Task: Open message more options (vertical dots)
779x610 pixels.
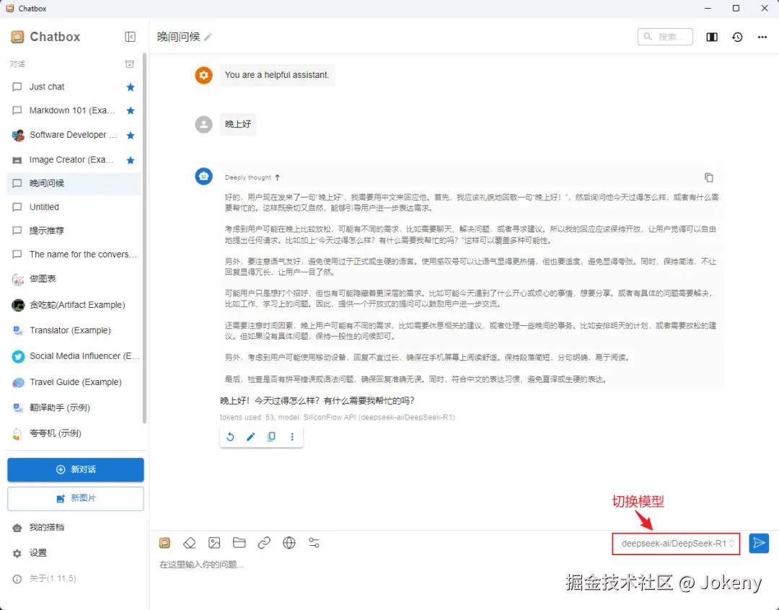Action: [x=292, y=437]
